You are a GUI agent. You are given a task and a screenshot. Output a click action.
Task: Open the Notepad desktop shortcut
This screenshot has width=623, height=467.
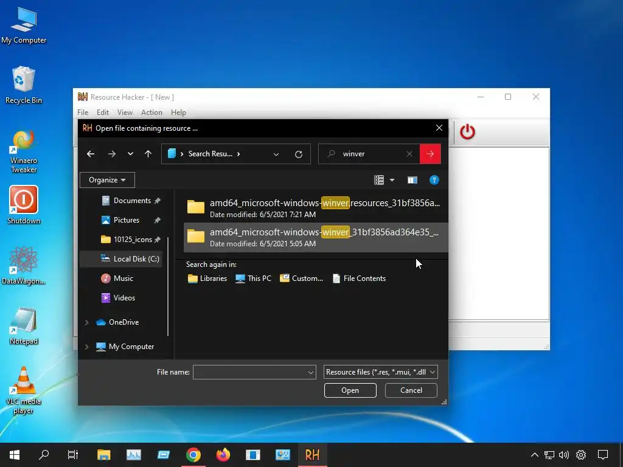pyautogui.click(x=24, y=326)
